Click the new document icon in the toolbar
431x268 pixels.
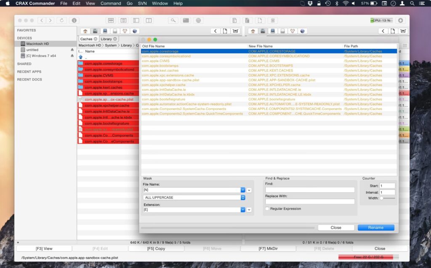tap(260, 20)
